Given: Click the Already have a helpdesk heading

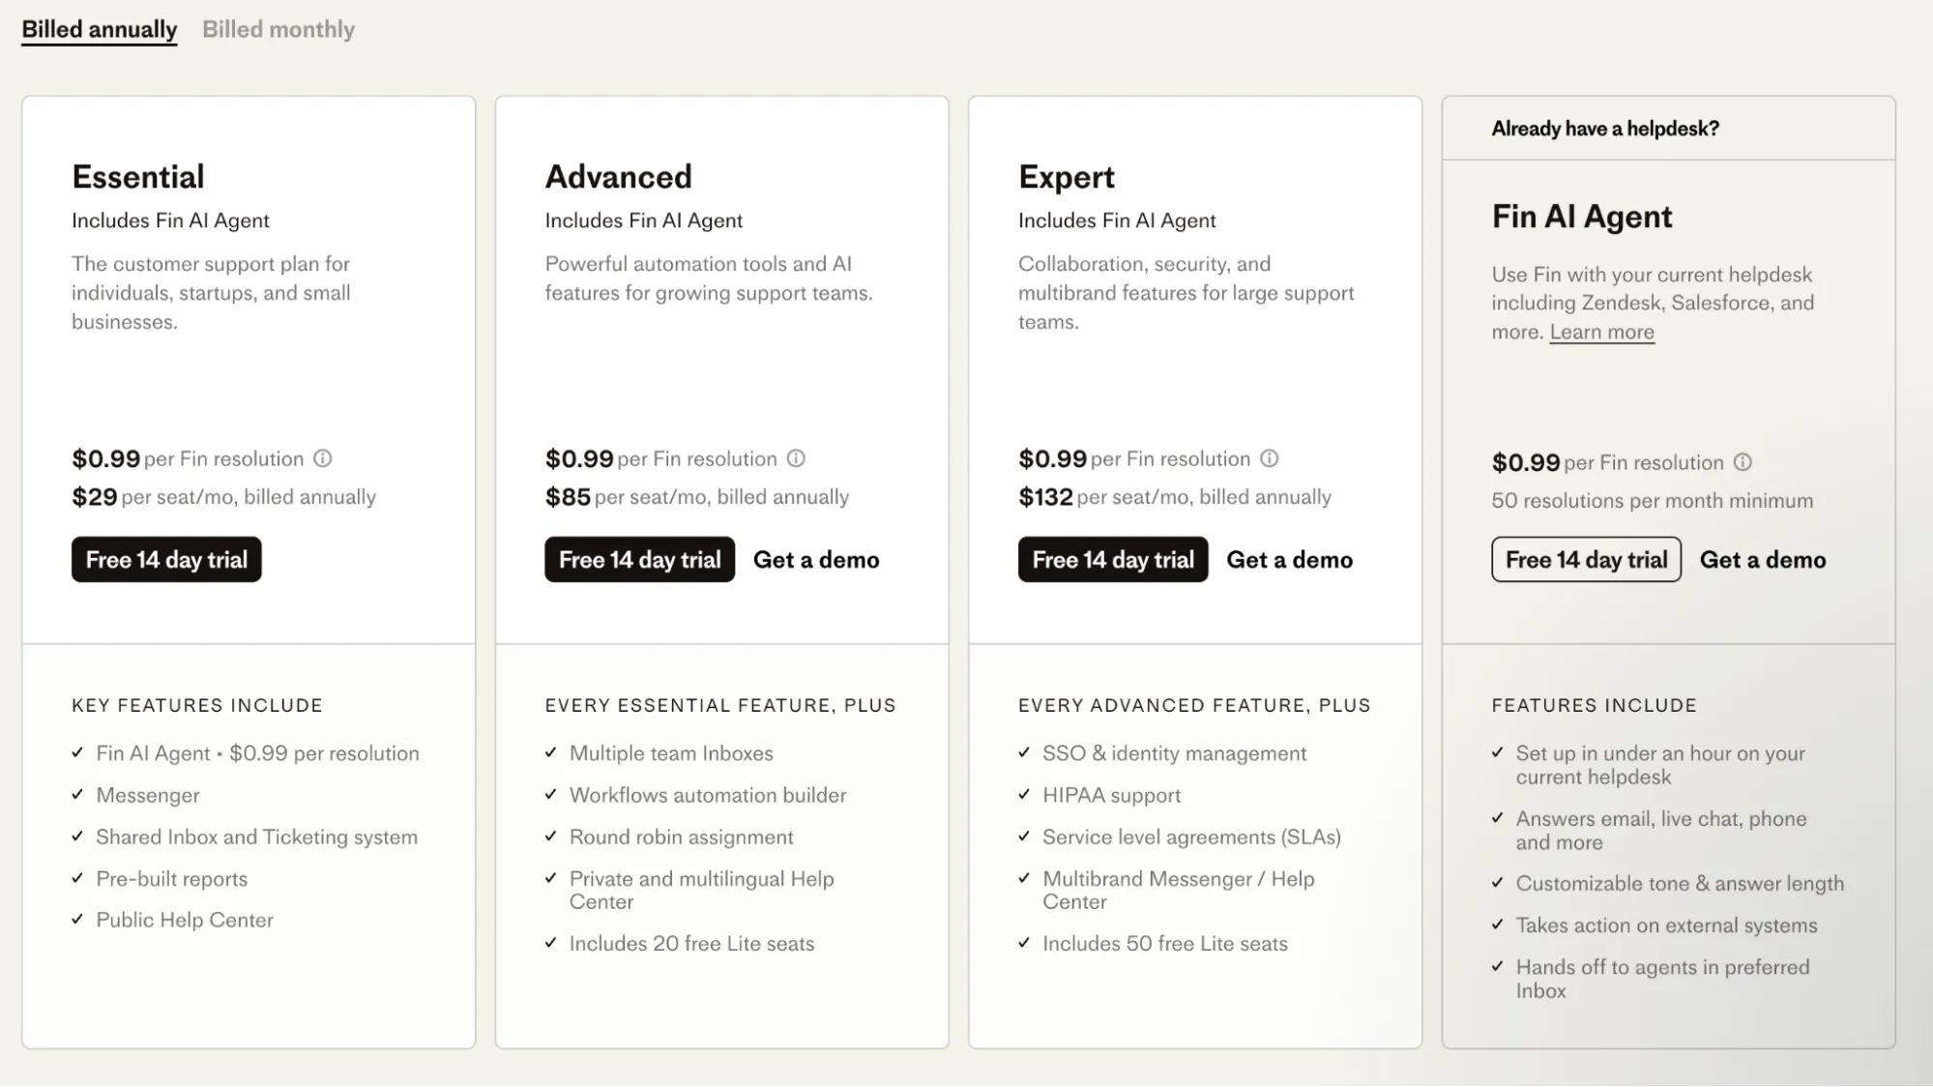Looking at the screenshot, I should (1604, 128).
